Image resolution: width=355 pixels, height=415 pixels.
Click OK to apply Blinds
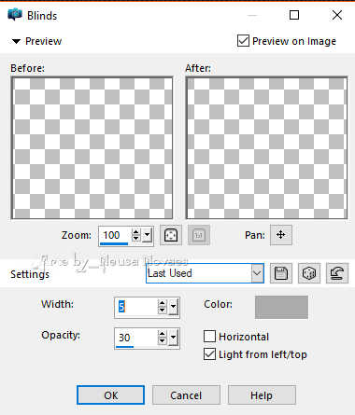point(110,395)
